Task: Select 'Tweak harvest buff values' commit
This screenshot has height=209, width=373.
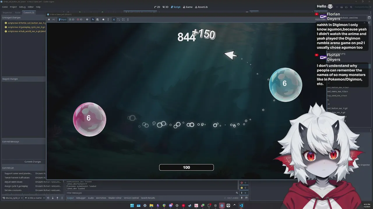Action: click(17, 178)
